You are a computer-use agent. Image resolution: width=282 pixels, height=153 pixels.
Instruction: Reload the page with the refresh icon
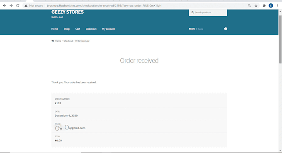(x=17, y=5)
